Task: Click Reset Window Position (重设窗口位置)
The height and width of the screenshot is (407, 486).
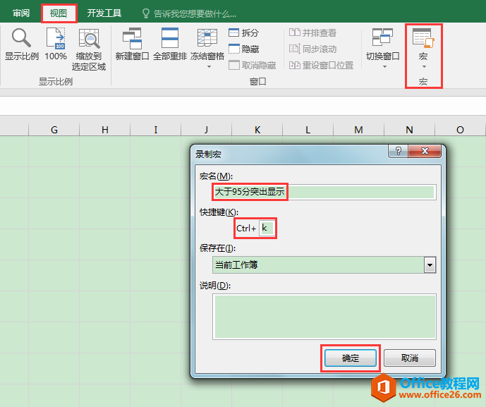Action: [321, 66]
